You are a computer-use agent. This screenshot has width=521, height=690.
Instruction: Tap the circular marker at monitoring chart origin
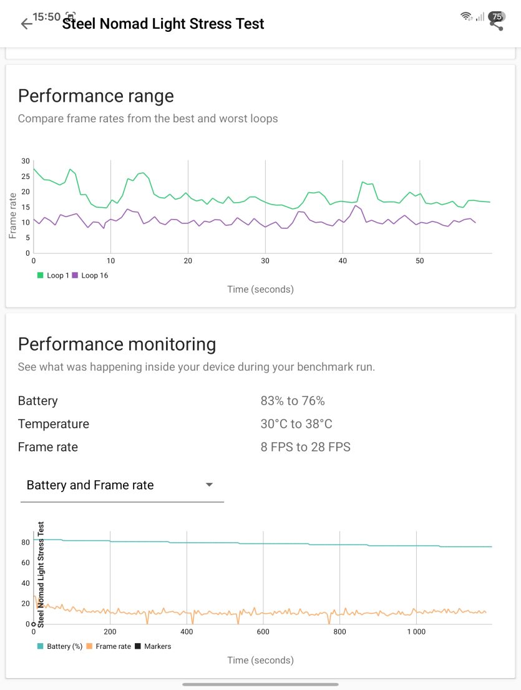coord(34,624)
